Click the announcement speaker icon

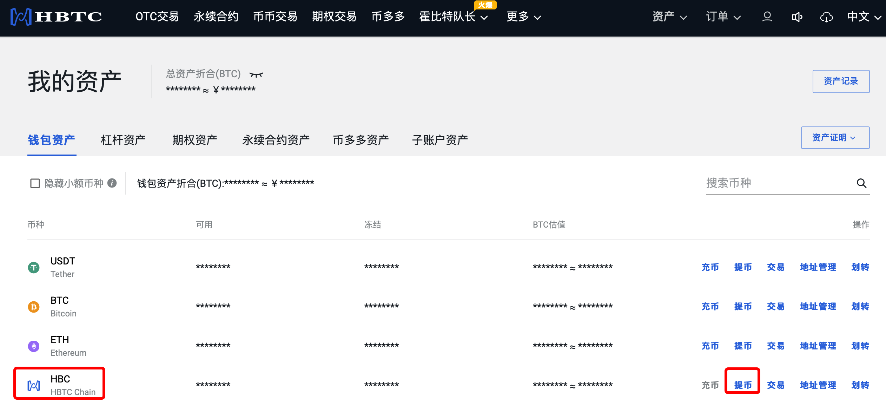point(797,17)
